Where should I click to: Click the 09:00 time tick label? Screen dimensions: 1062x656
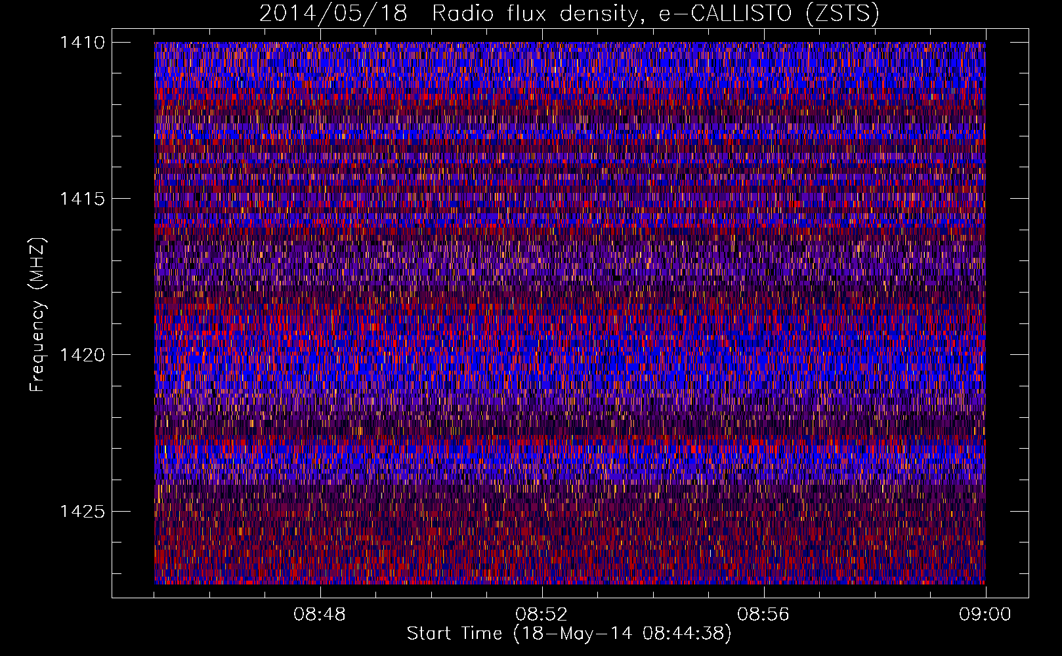pos(985,615)
